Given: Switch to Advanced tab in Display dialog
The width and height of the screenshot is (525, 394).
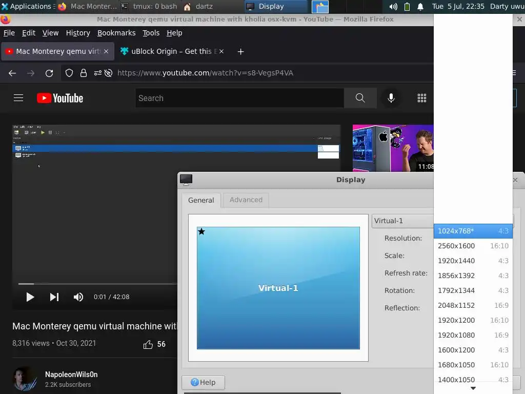Looking at the screenshot, I should click(x=246, y=200).
